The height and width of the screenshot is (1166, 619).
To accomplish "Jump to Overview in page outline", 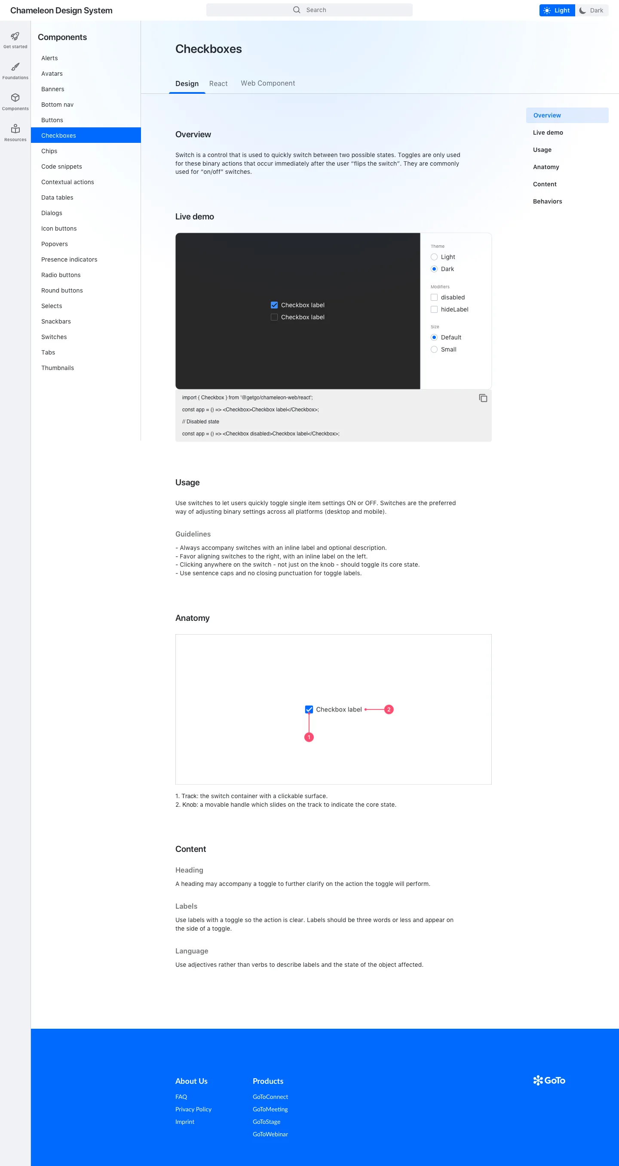I will [x=567, y=115].
